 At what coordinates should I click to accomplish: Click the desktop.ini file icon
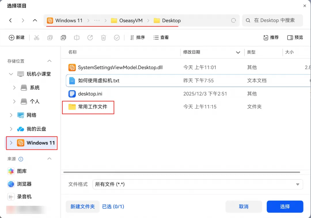click(x=72, y=94)
